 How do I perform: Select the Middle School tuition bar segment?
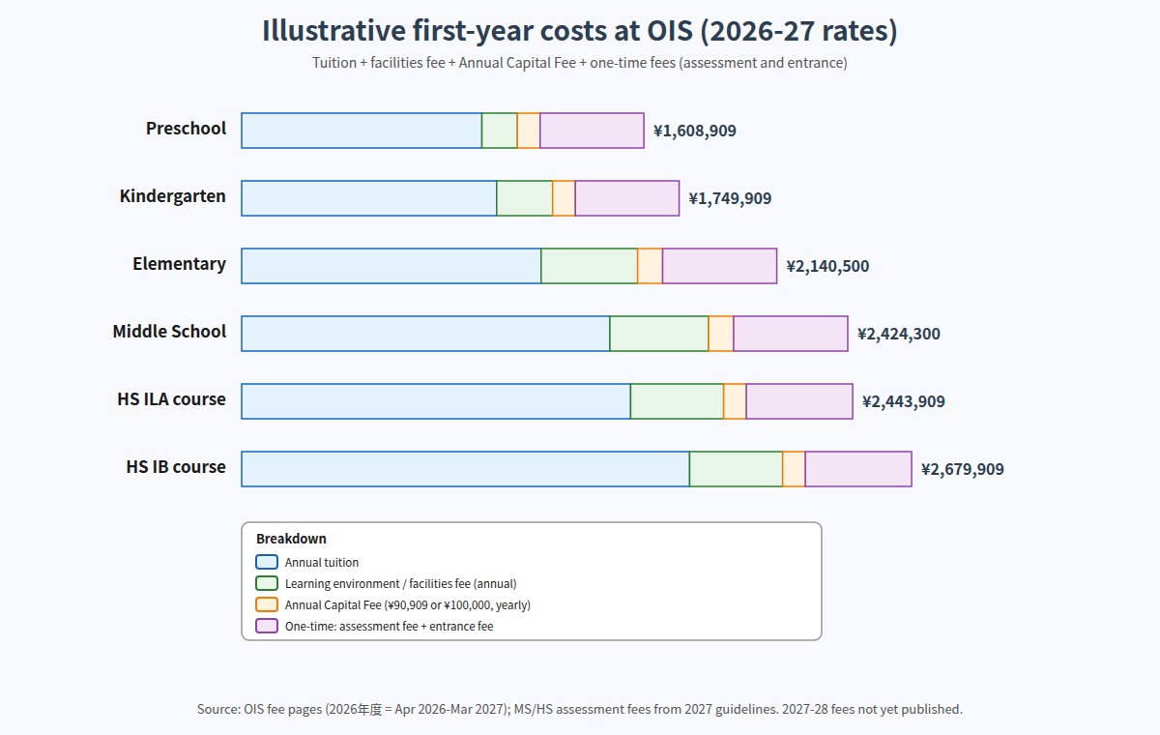click(x=425, y=334)
